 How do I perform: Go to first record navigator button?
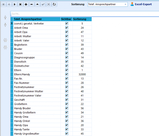click(3, 4)
